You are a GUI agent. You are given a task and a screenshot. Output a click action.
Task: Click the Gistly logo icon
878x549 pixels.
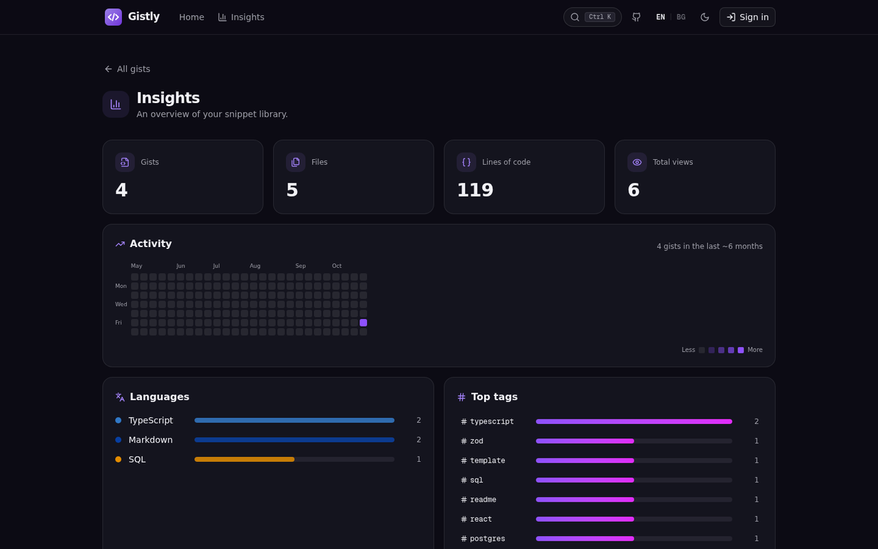(113, 17)
